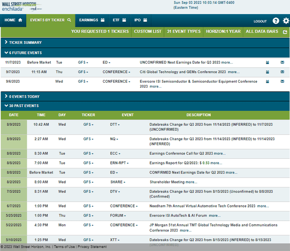Open CONFERENCE dropdown in 9/7/2023 row
290x251 pixels.
point(116,72)
